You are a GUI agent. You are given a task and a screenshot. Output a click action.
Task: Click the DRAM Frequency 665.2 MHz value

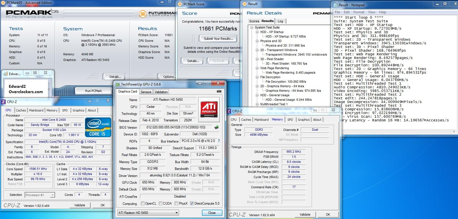point(294,152)
